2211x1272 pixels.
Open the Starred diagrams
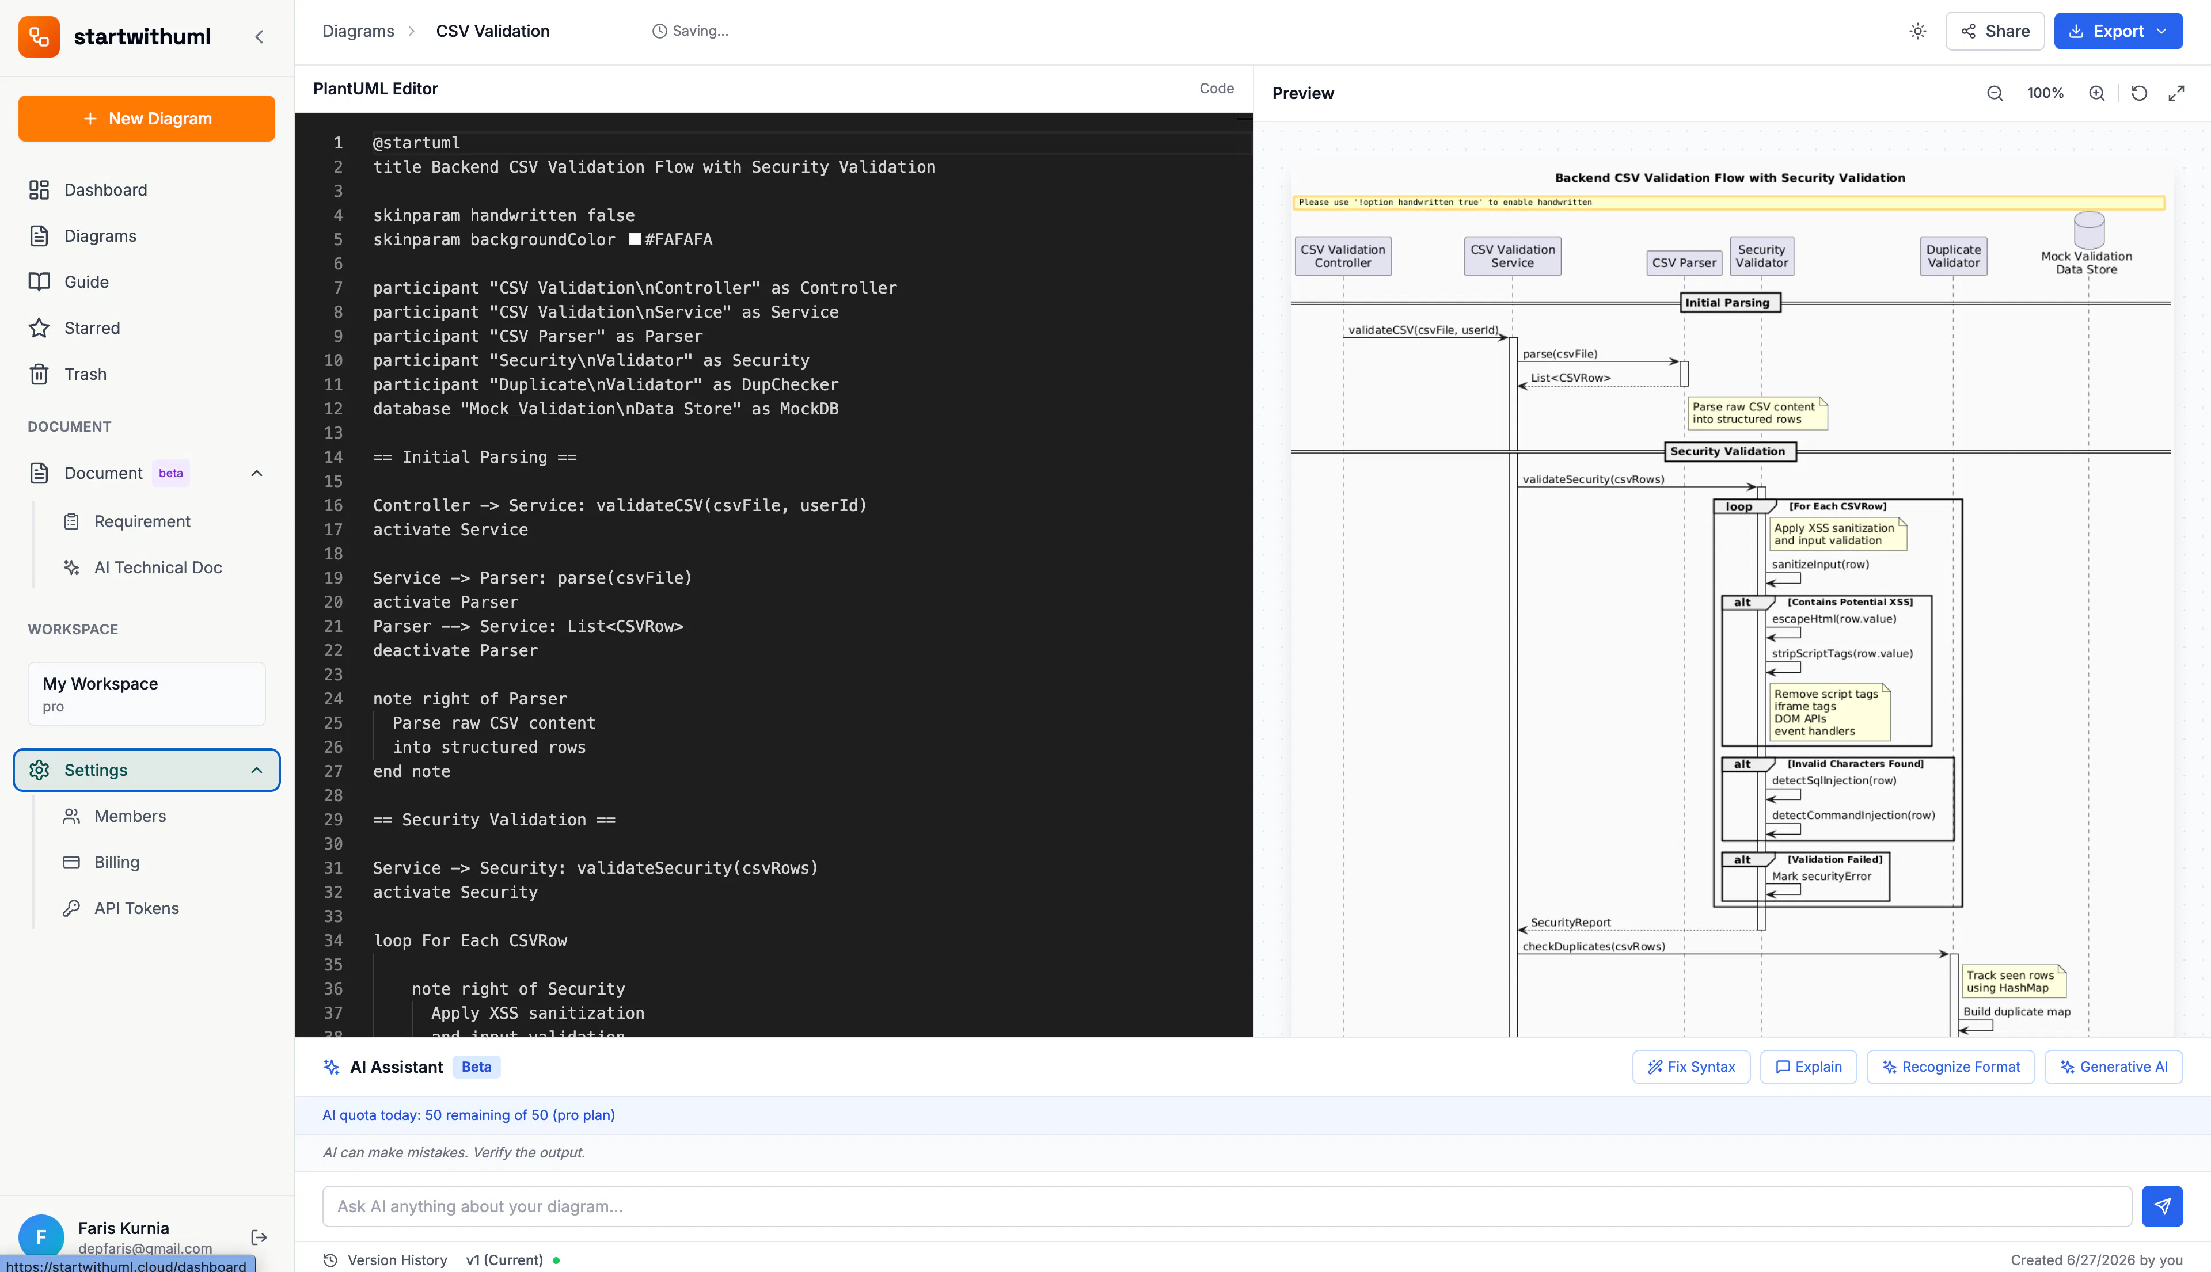147,327
